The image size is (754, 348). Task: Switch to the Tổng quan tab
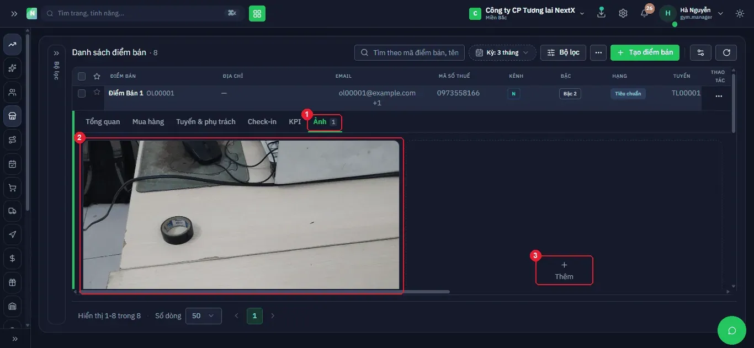point(103,121)
